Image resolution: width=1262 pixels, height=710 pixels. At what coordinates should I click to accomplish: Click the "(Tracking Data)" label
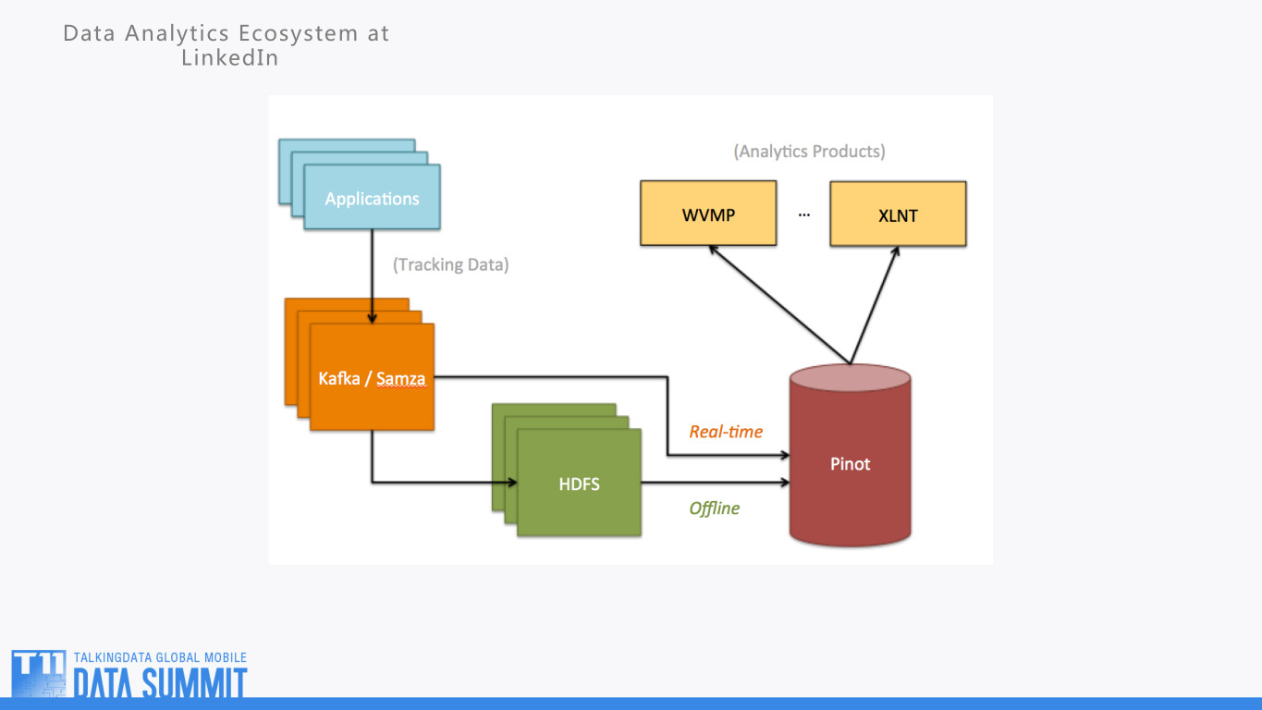pyautogui.click(x=451, y=264)
